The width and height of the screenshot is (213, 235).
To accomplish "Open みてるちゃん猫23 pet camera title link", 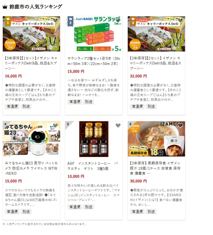I will coord(31,168).
